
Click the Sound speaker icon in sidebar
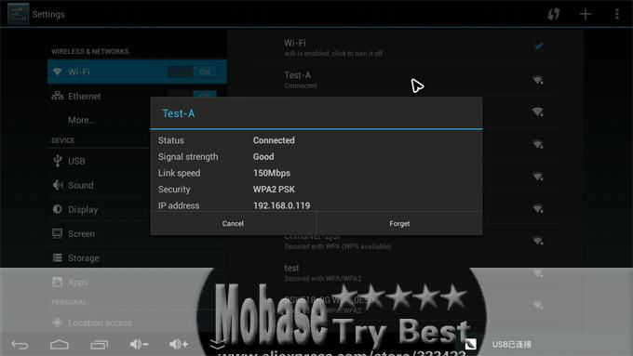(58, 185)
